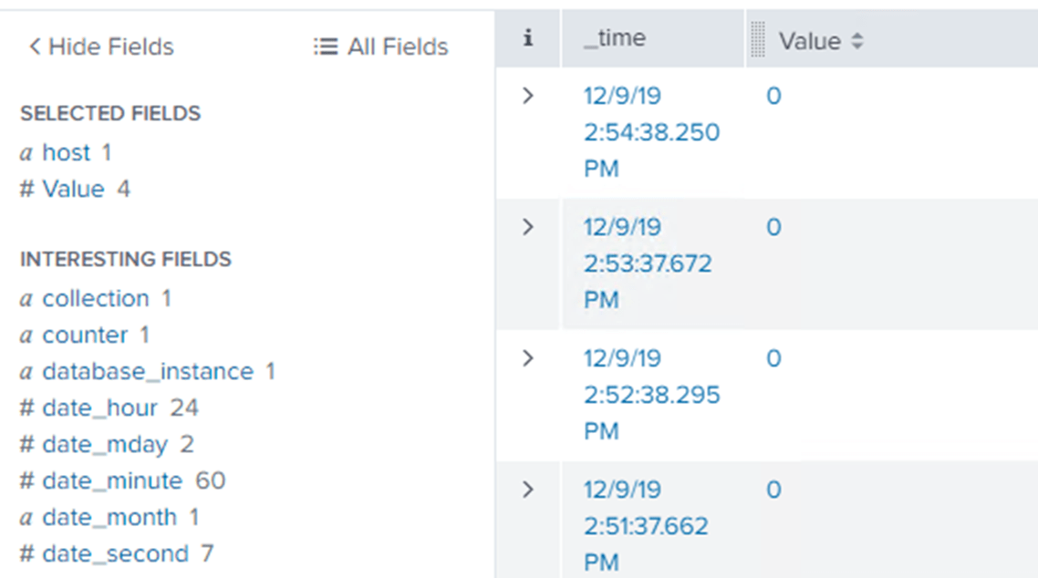Open the collection field details

pyautogui.click(x=95, y=298)
